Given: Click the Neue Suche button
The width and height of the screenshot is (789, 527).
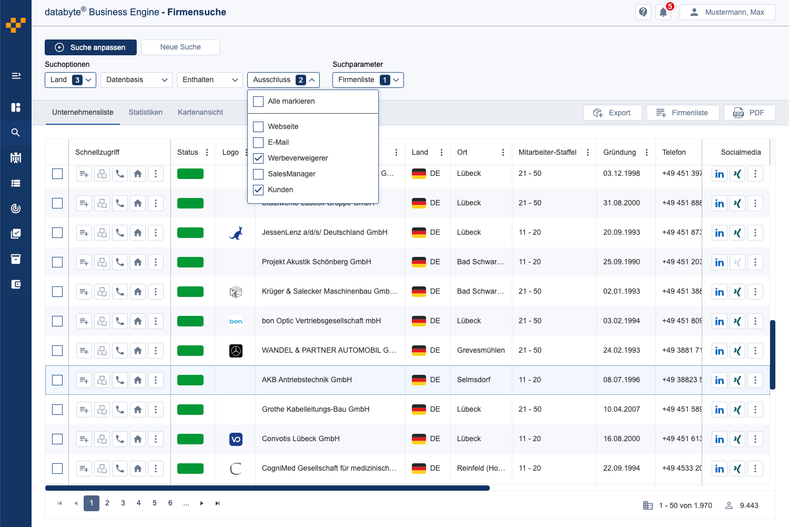Looking at the screenshot, I should pyautogui.click(x=180, y=47).
